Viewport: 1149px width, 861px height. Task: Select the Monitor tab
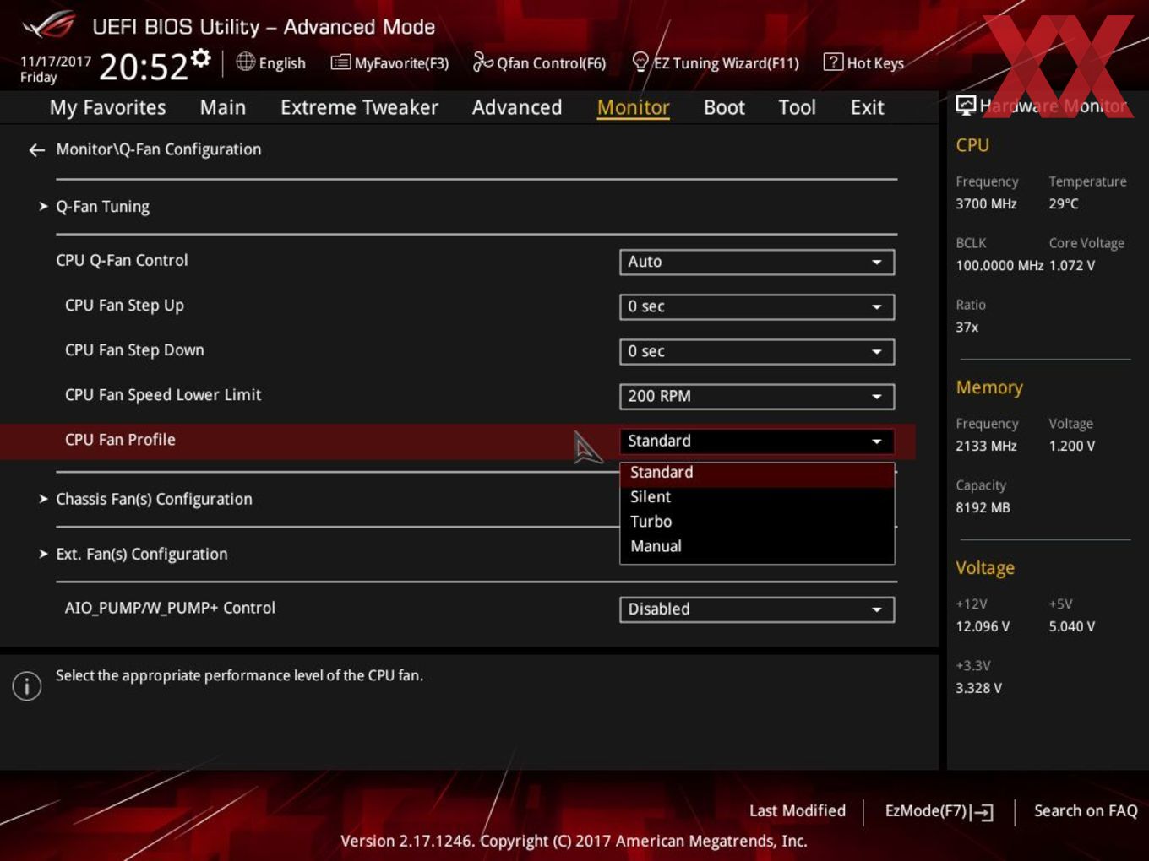(633, 107)
